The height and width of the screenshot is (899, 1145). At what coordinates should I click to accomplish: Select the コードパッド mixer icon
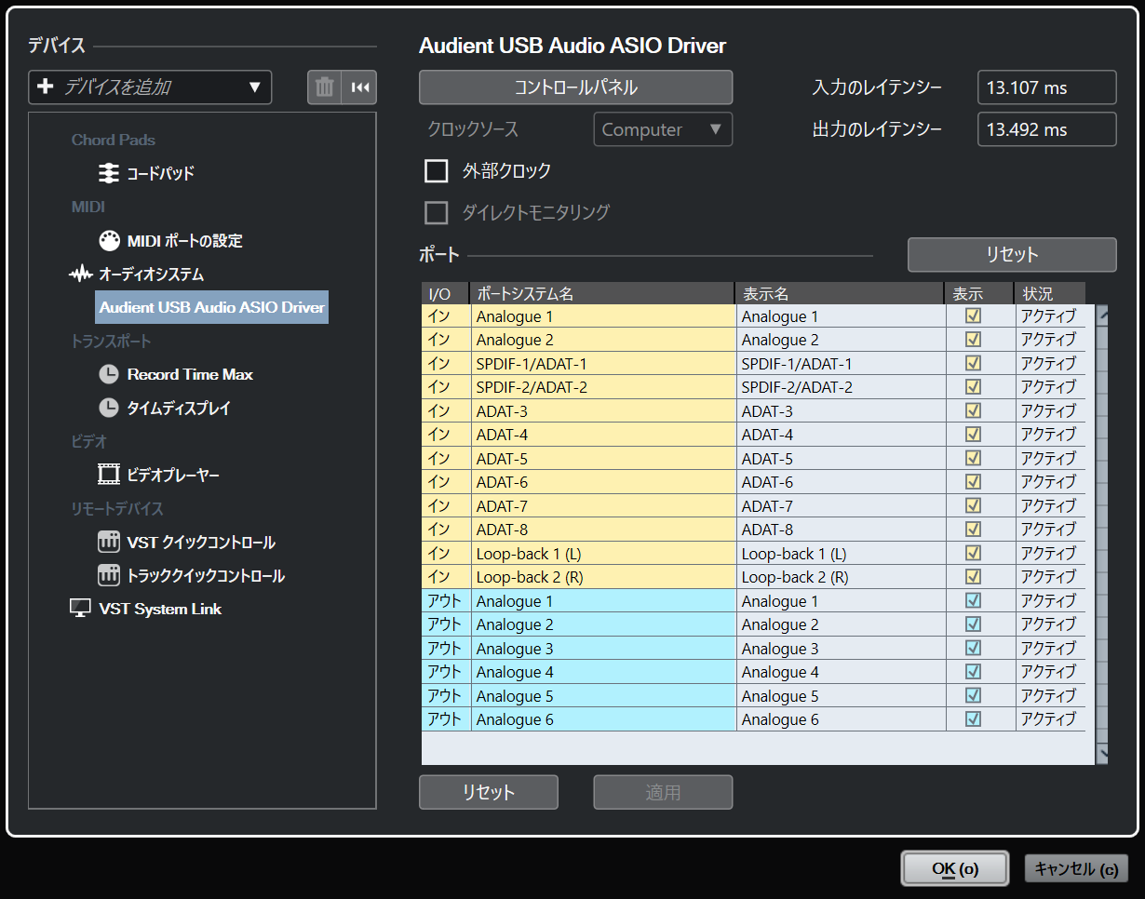click(x=110, y=173)
